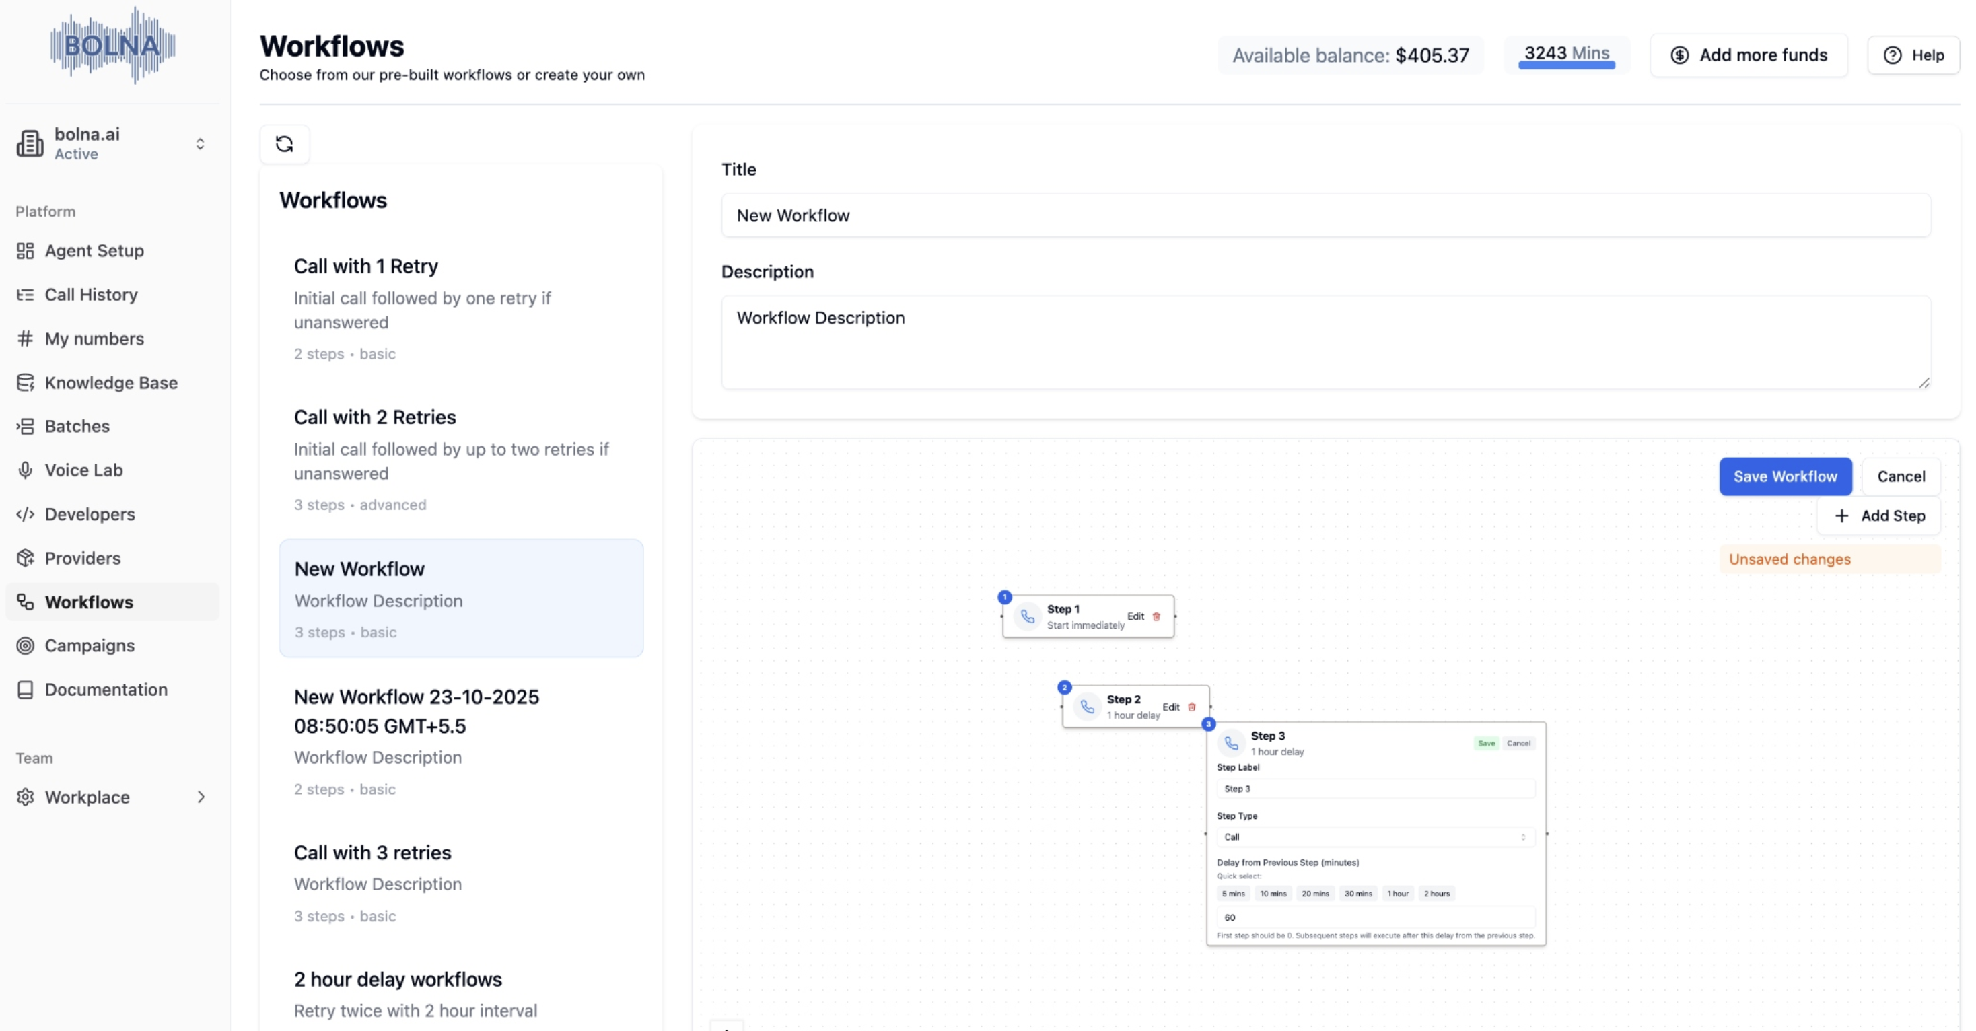Screen dimensions: 1976x1031
Task: Click the Knowledge Base database icon
Action: pos(26,383)
